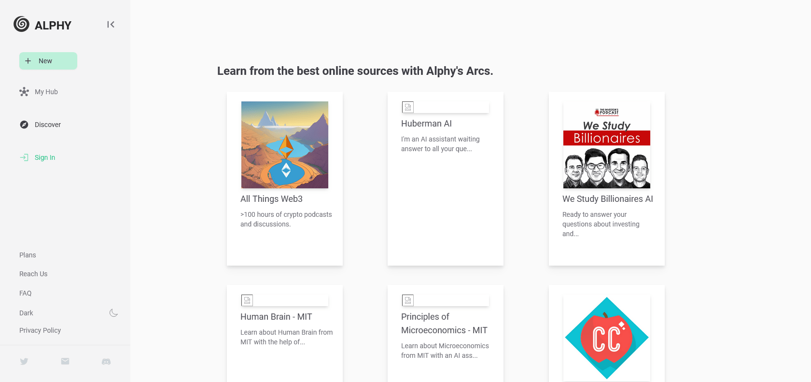Screen dimensions: 811x382
Task: Go to the Discover menu item
Action: click(x=48, y=125)
